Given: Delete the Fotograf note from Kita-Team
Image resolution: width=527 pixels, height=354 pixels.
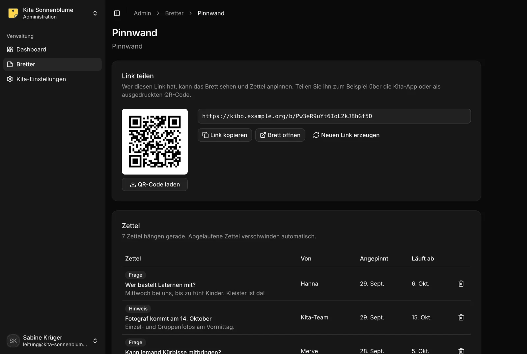Looking at the screenshot, I should click(461, 317).
